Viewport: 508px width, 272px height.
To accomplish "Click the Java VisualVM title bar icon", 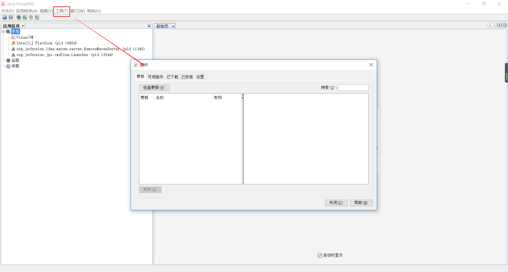I will [x=3, y=4].
